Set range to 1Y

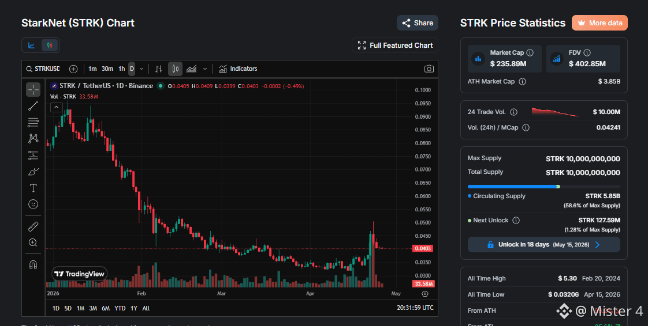pos(134,308)
